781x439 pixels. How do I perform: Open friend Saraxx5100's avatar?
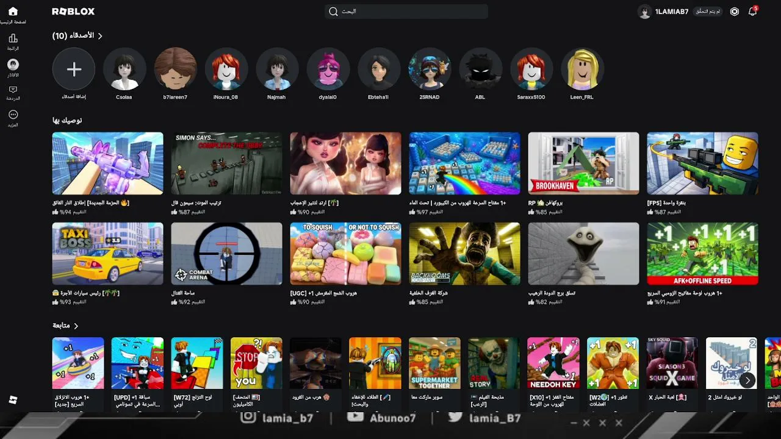[531, 70]
